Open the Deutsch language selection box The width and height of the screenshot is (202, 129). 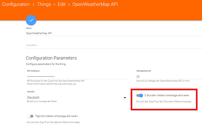73,97
